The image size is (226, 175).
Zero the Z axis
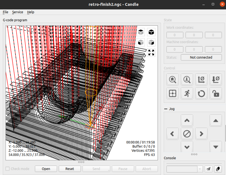pos(215,79)
